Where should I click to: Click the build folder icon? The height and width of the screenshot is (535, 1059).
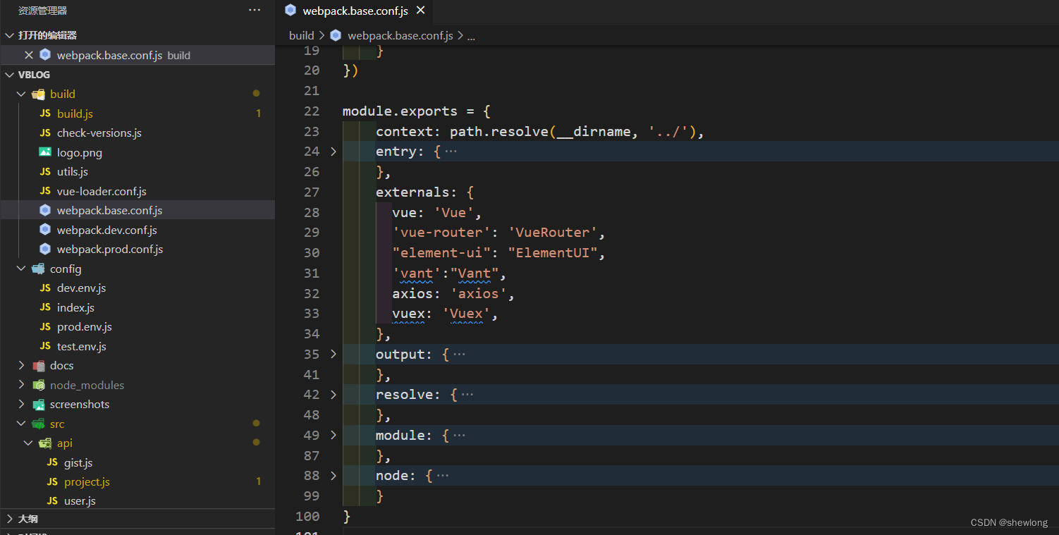(x=39, y=94)
